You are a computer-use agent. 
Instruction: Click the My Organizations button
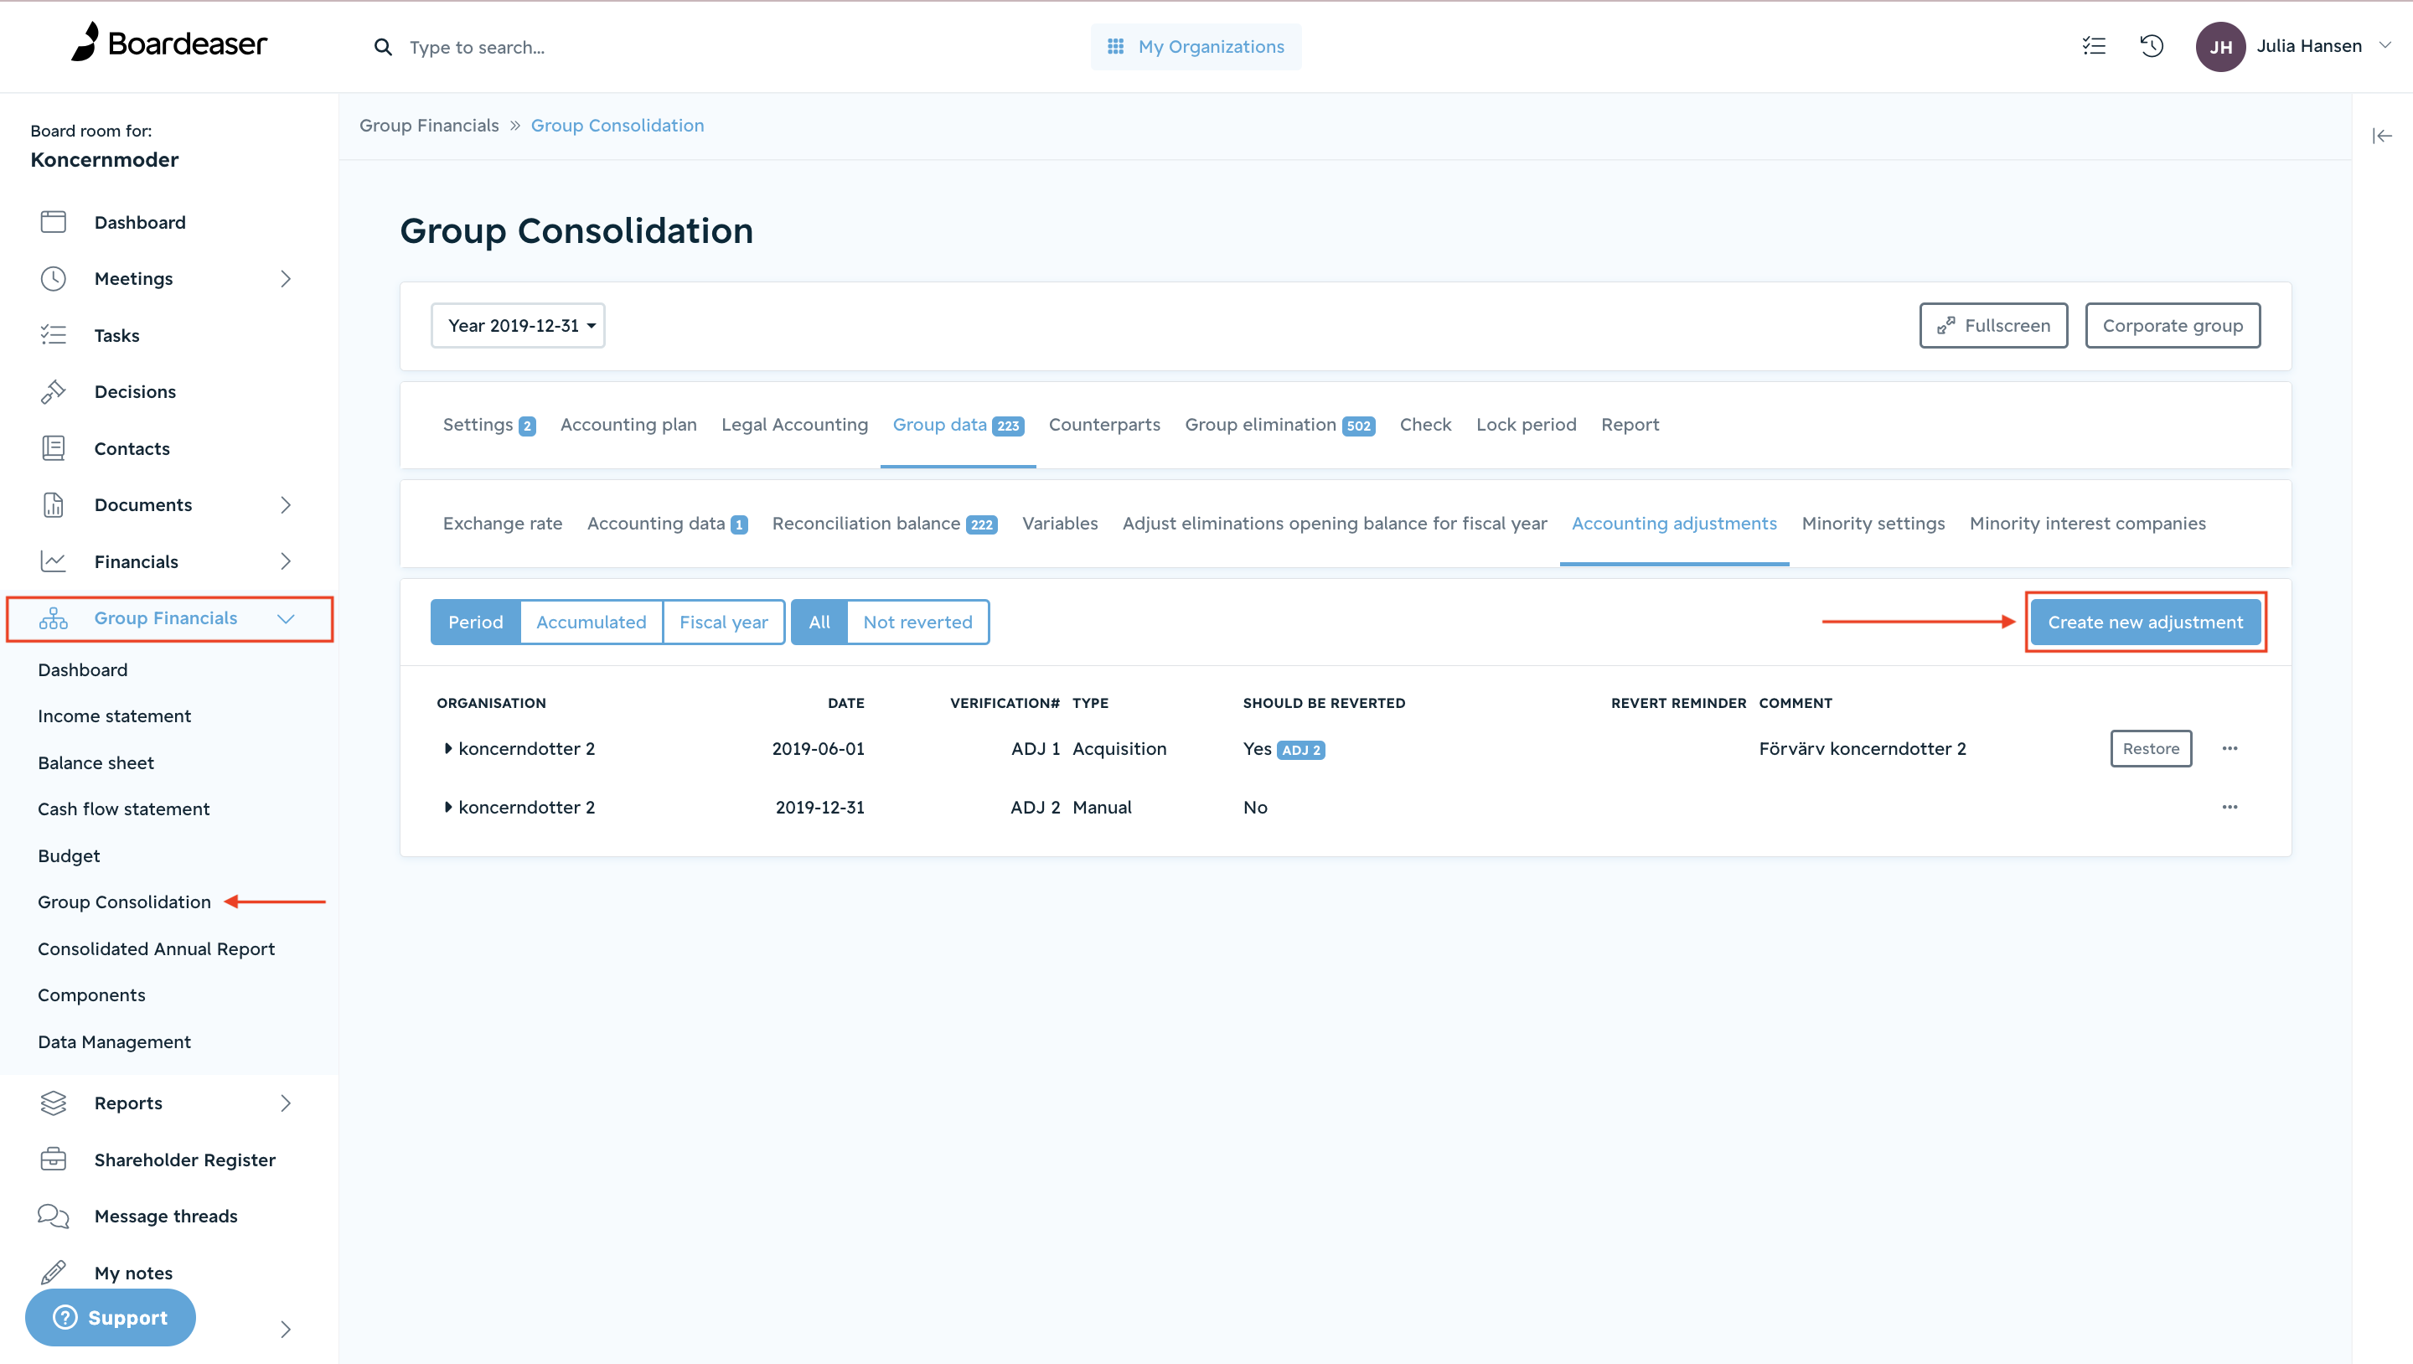[1196, 47]
